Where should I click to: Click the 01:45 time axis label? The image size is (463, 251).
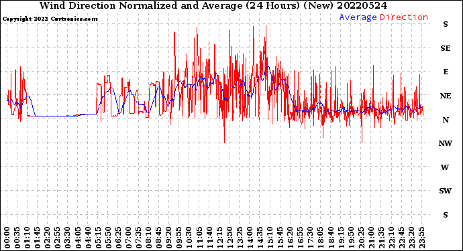coord(37,238)
